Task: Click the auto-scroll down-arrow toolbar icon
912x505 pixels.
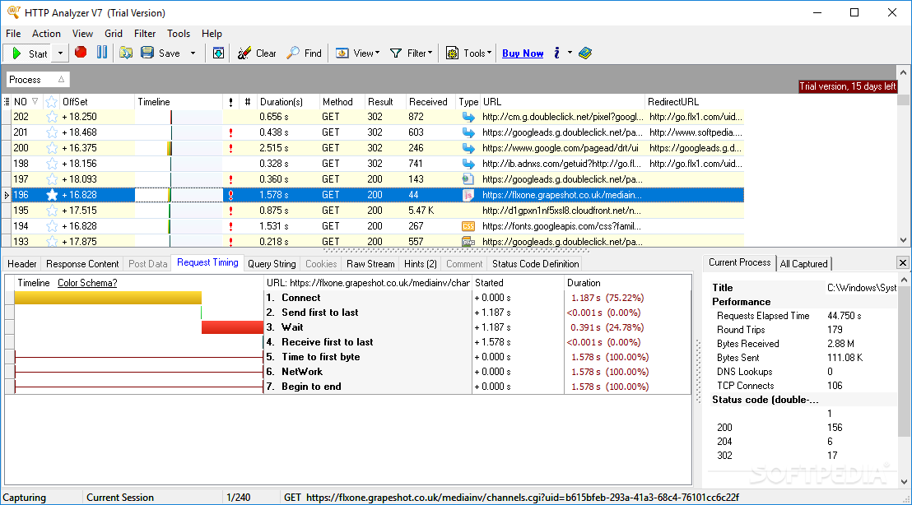Action: coord(218,53)
